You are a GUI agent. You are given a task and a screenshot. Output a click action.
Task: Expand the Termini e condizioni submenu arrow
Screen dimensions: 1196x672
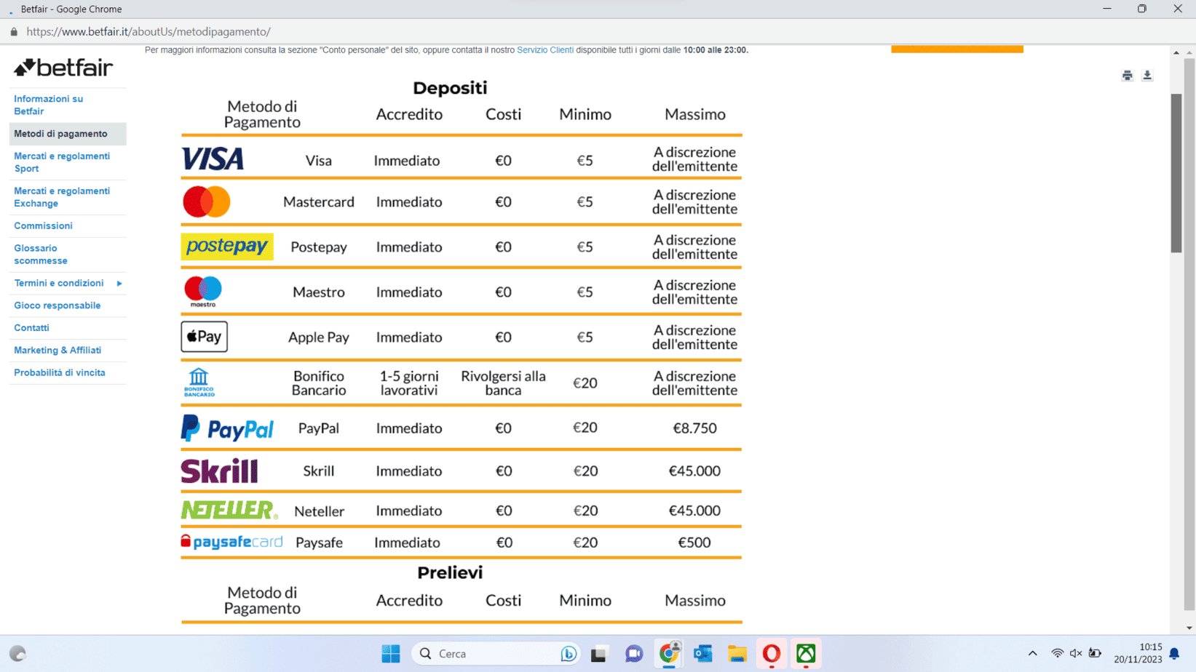point(119,284)
